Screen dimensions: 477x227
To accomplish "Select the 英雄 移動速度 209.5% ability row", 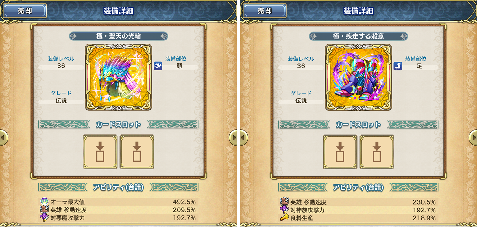I will (x=119, y=210).
